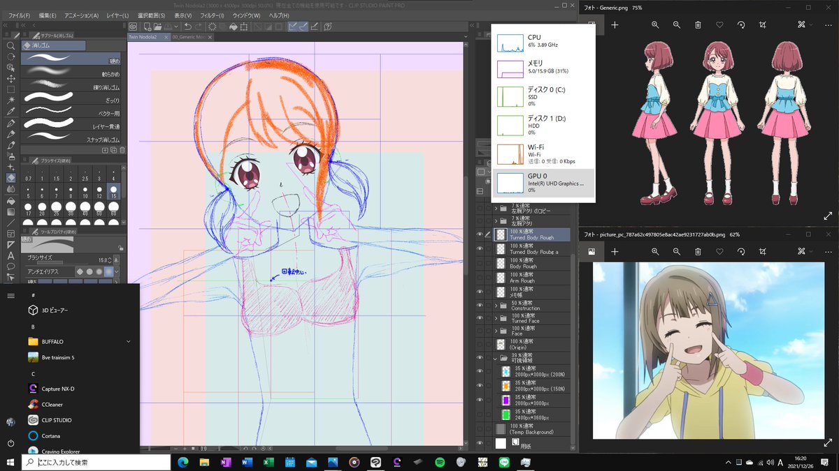Delete the selected sub tool trash icon

122,149
